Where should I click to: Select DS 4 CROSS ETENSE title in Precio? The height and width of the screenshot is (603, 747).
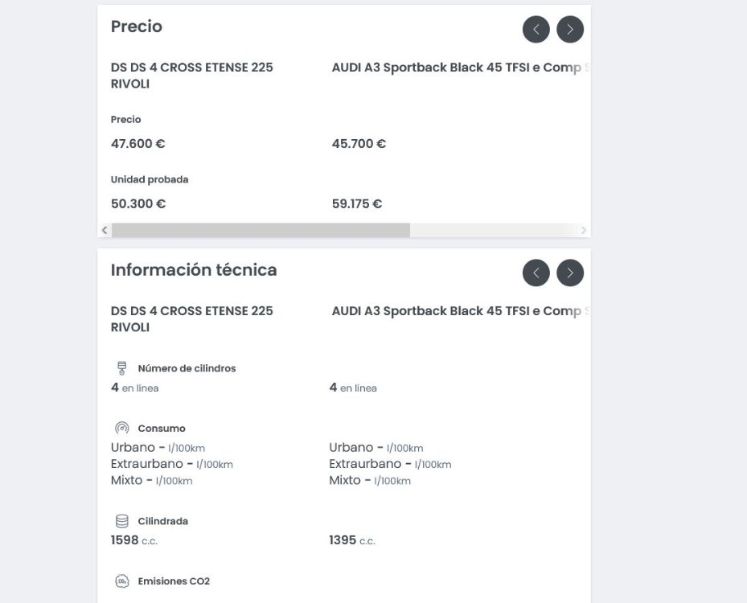coord(191,76)
